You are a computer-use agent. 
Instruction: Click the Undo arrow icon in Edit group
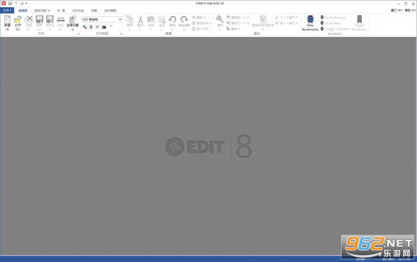coord(172,20)
